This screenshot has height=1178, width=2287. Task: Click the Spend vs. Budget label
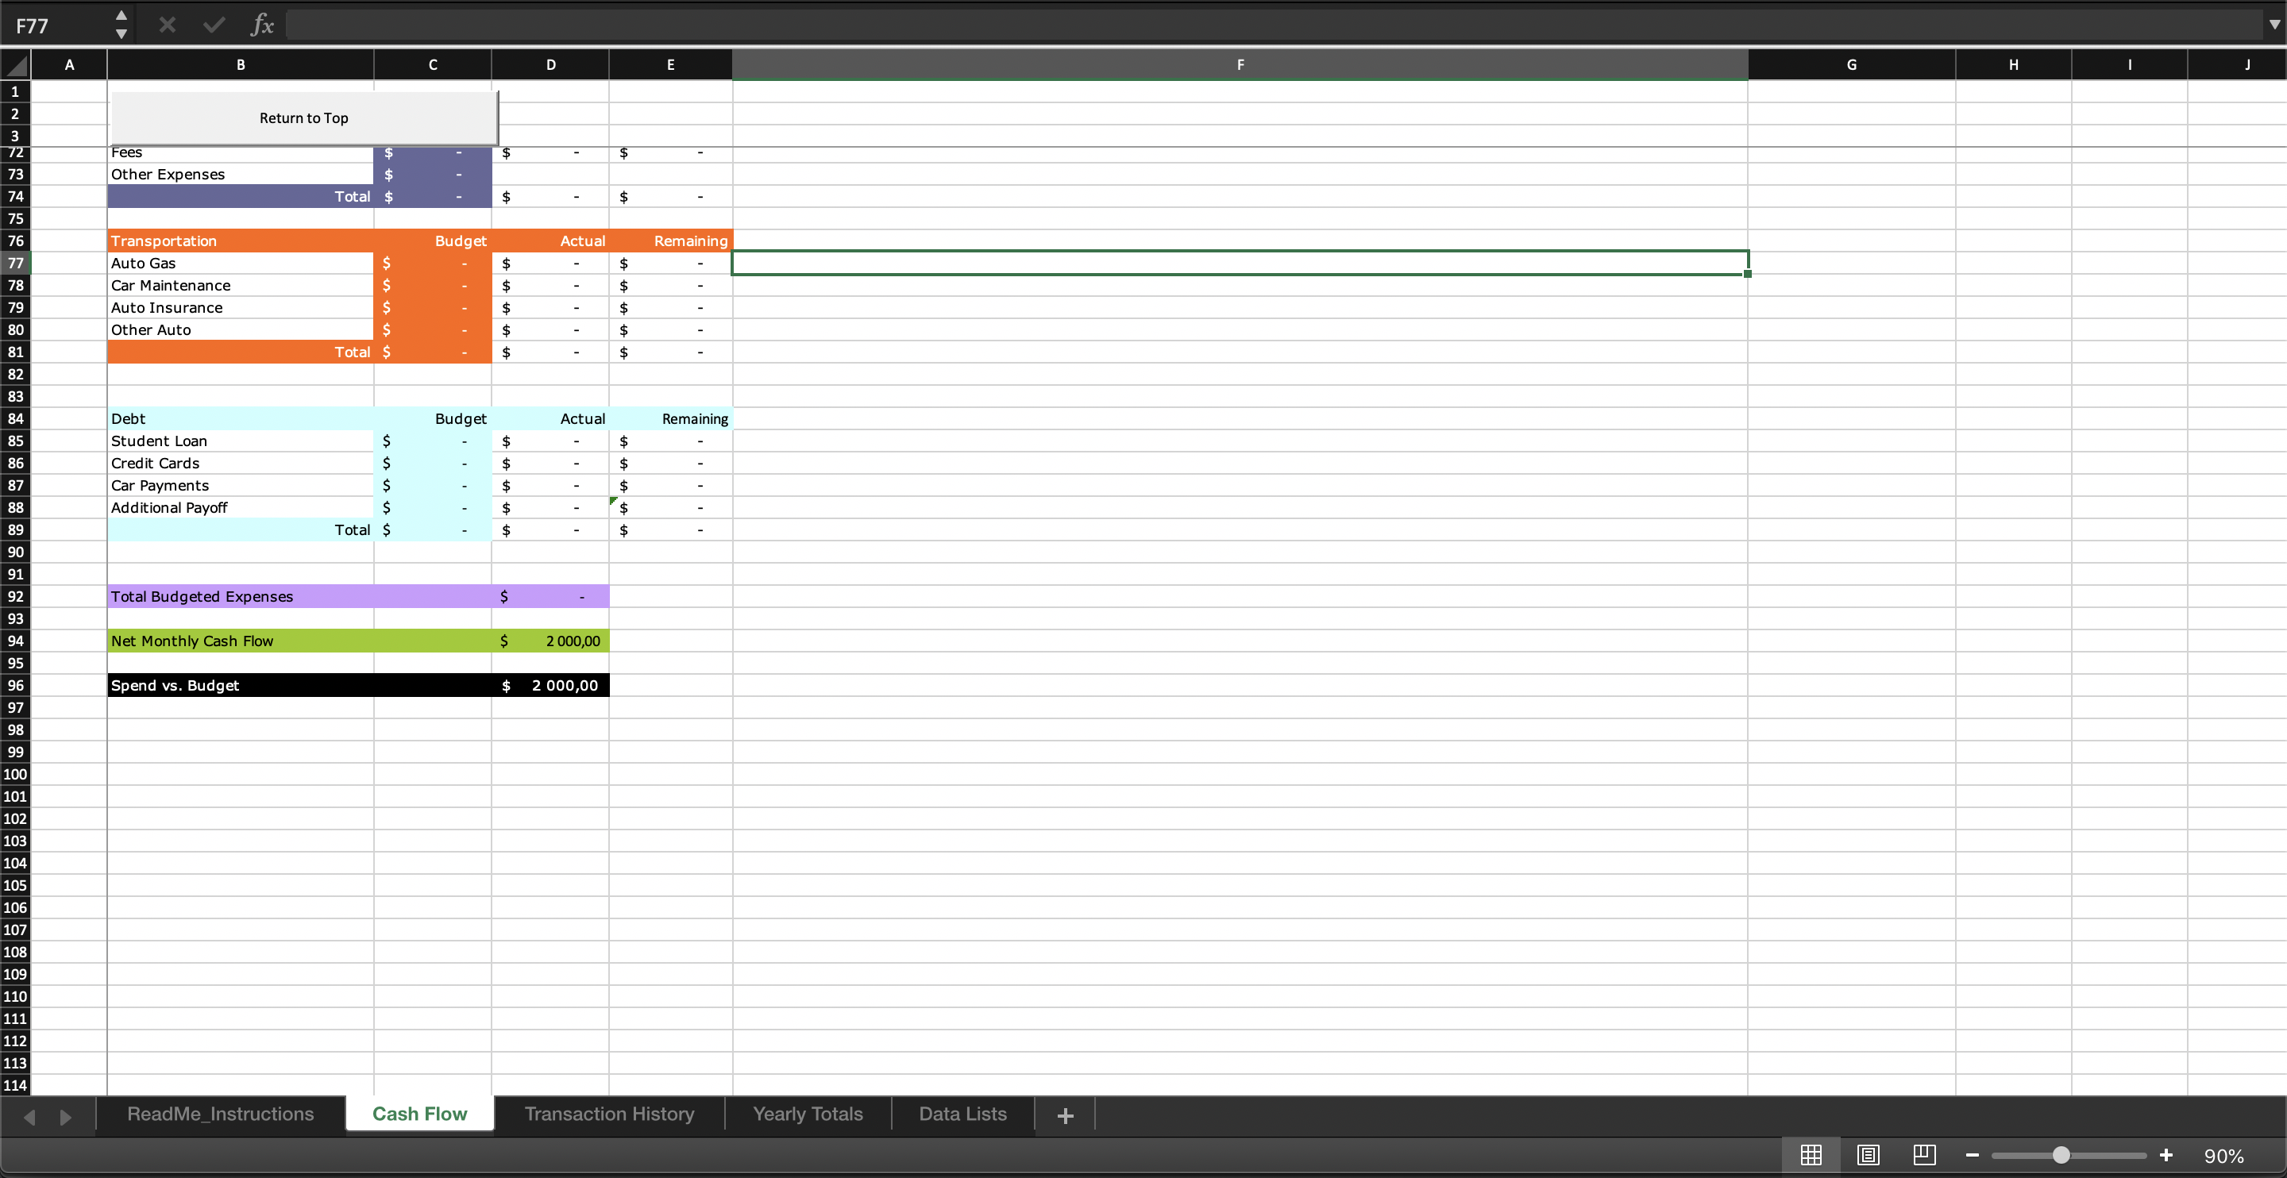(175, 685)
